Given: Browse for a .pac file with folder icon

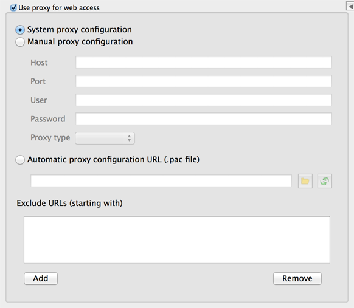Looking at the screenshot, I should [305, 181].
